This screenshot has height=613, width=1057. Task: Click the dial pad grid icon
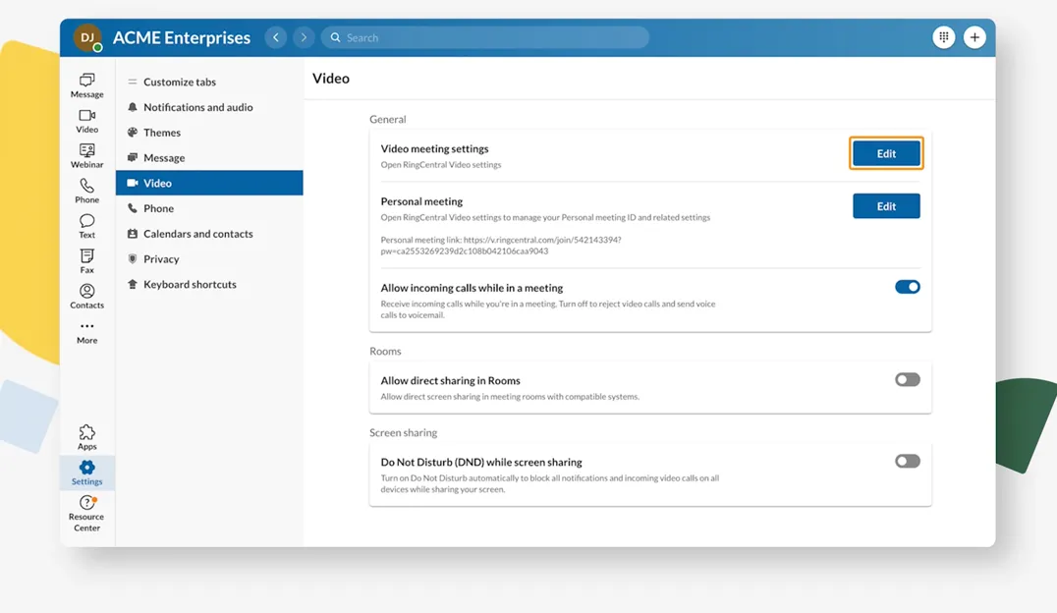tap(943, 37)
